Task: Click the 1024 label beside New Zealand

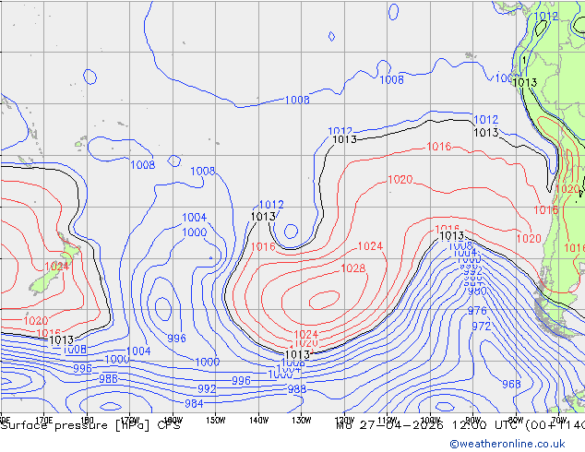Action: pos(57,267)
